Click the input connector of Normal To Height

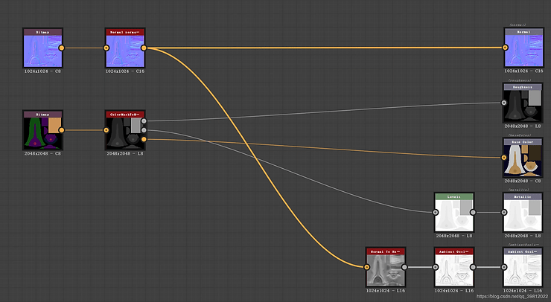(x=366, y=266)
